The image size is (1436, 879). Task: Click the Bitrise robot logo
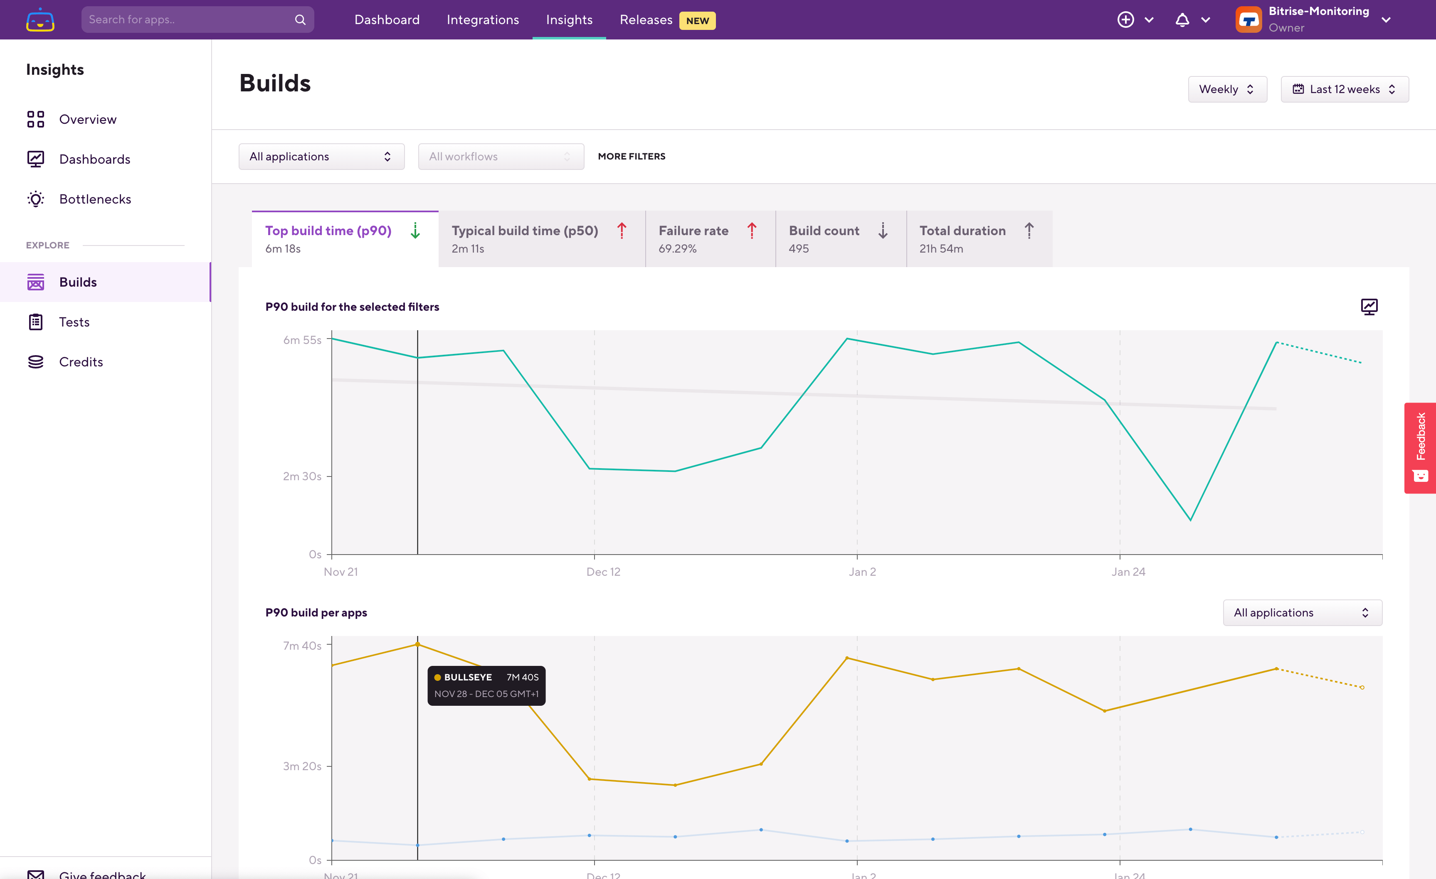click(40, 20)
